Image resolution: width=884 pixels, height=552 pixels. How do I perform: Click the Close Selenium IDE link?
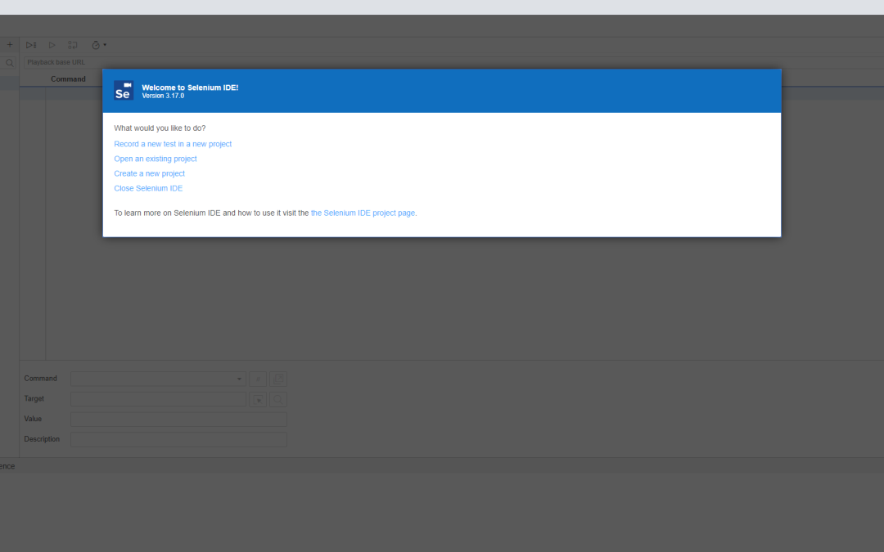(x=148, y=188)
